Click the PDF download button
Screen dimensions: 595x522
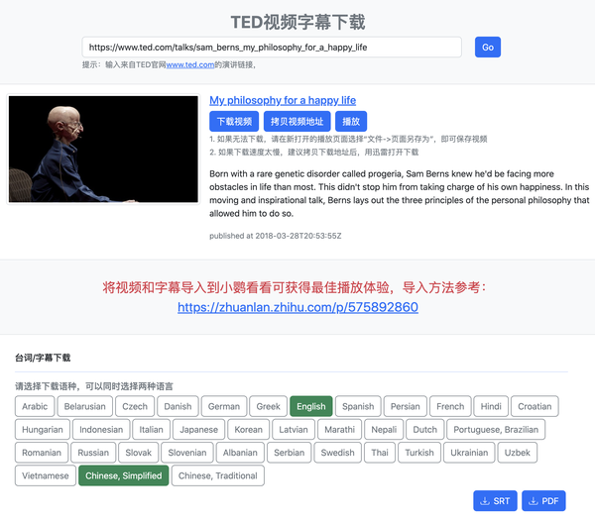pos(543,501)
